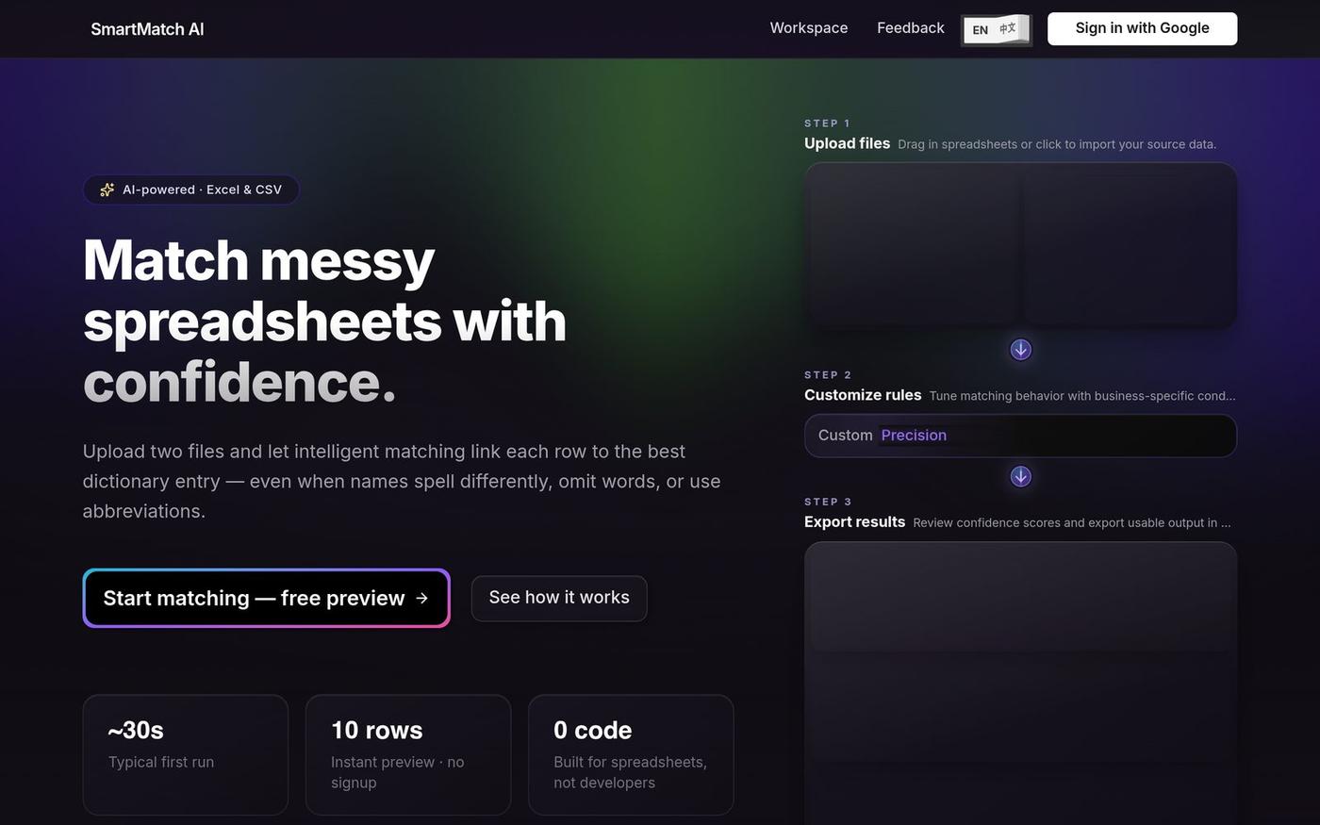Focus the Custom Precision rules field

click(x=1020, y=436)
